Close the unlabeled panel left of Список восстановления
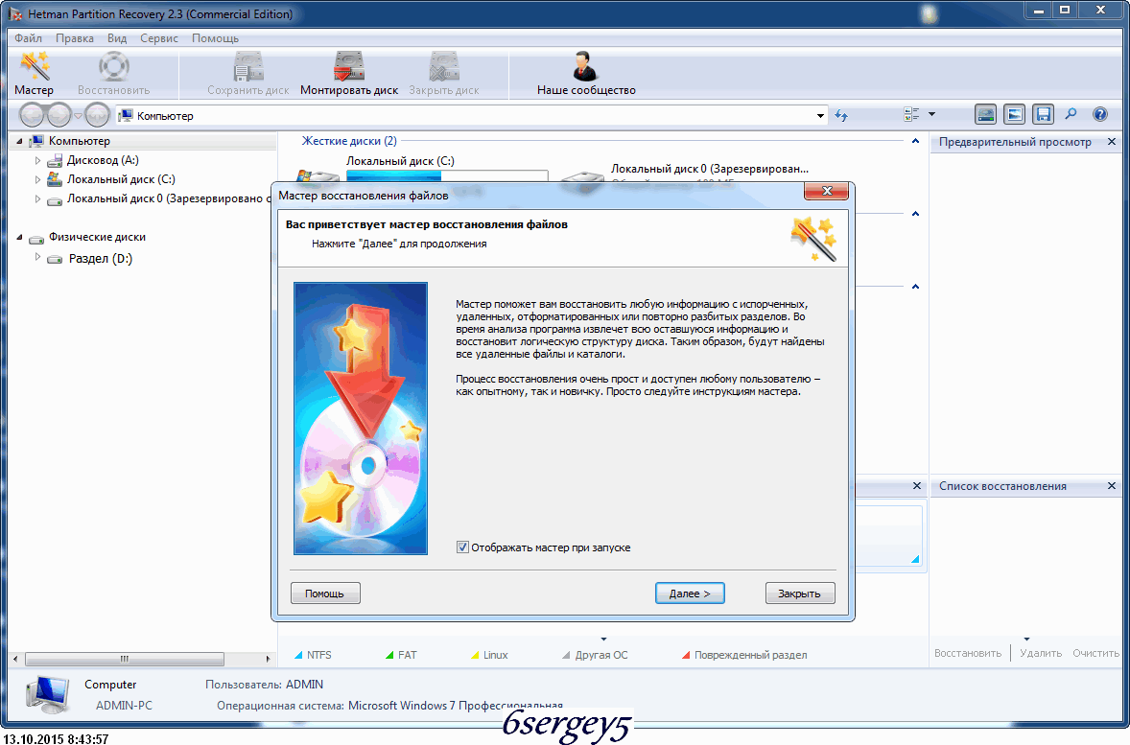 [917, 486]
